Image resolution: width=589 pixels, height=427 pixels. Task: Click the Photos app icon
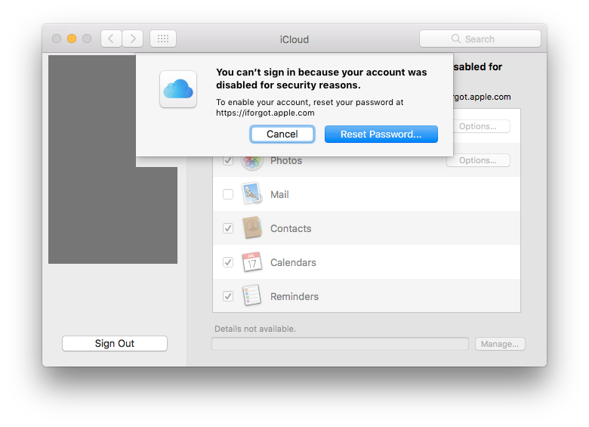pos(252,162)
